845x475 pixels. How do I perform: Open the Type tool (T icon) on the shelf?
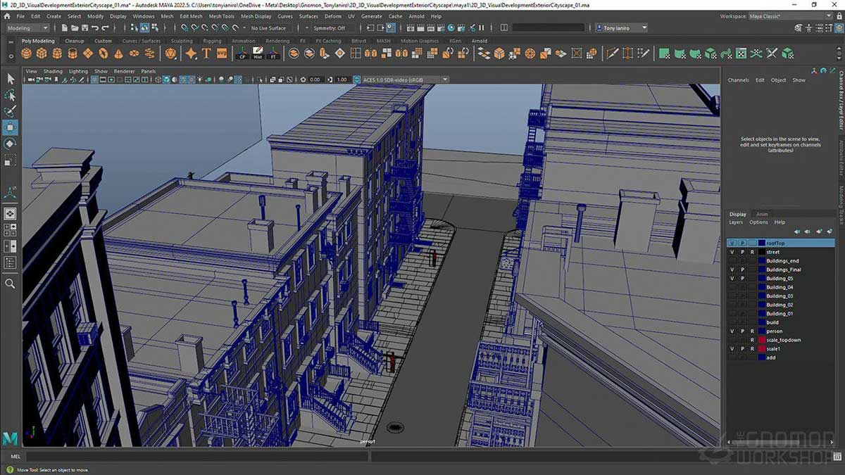click(x=206, y=52)
